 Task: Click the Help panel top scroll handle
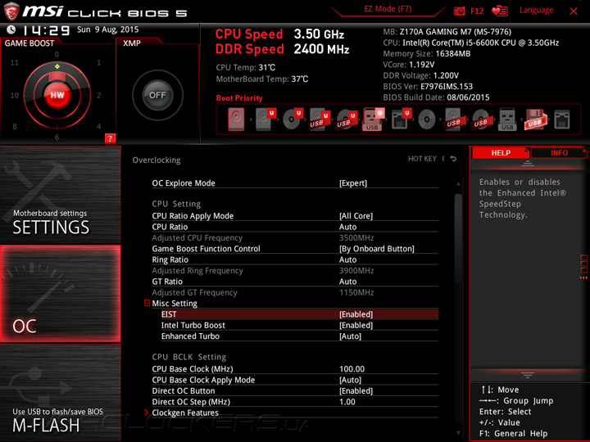527,163
